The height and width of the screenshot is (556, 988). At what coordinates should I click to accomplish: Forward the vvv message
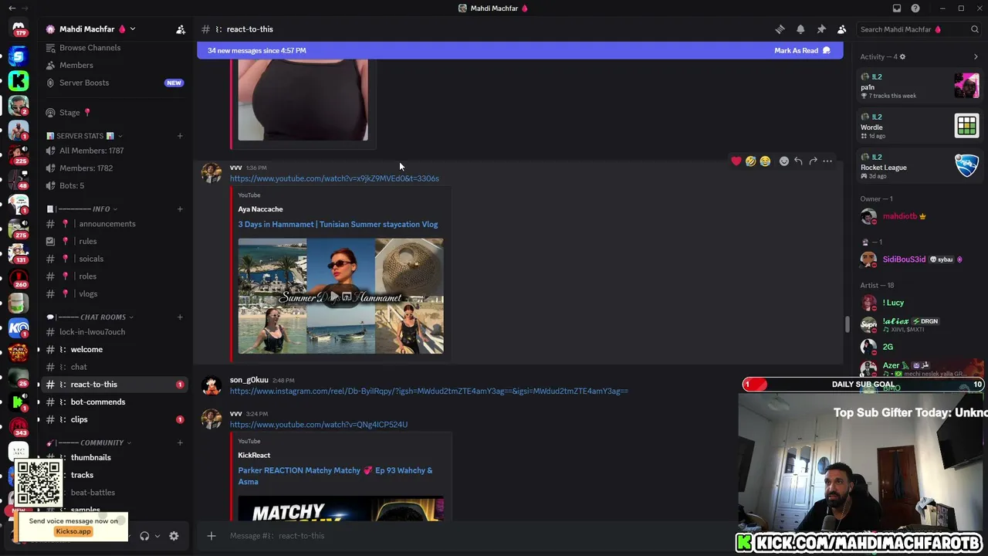(813, 161)
